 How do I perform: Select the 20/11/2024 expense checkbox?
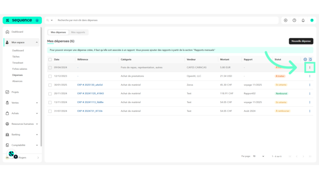50,94
